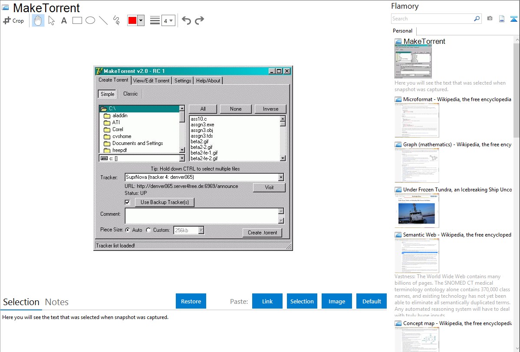
Task: Click the Semantic Web snapshot page icon
Action: [x=398, y=235]
